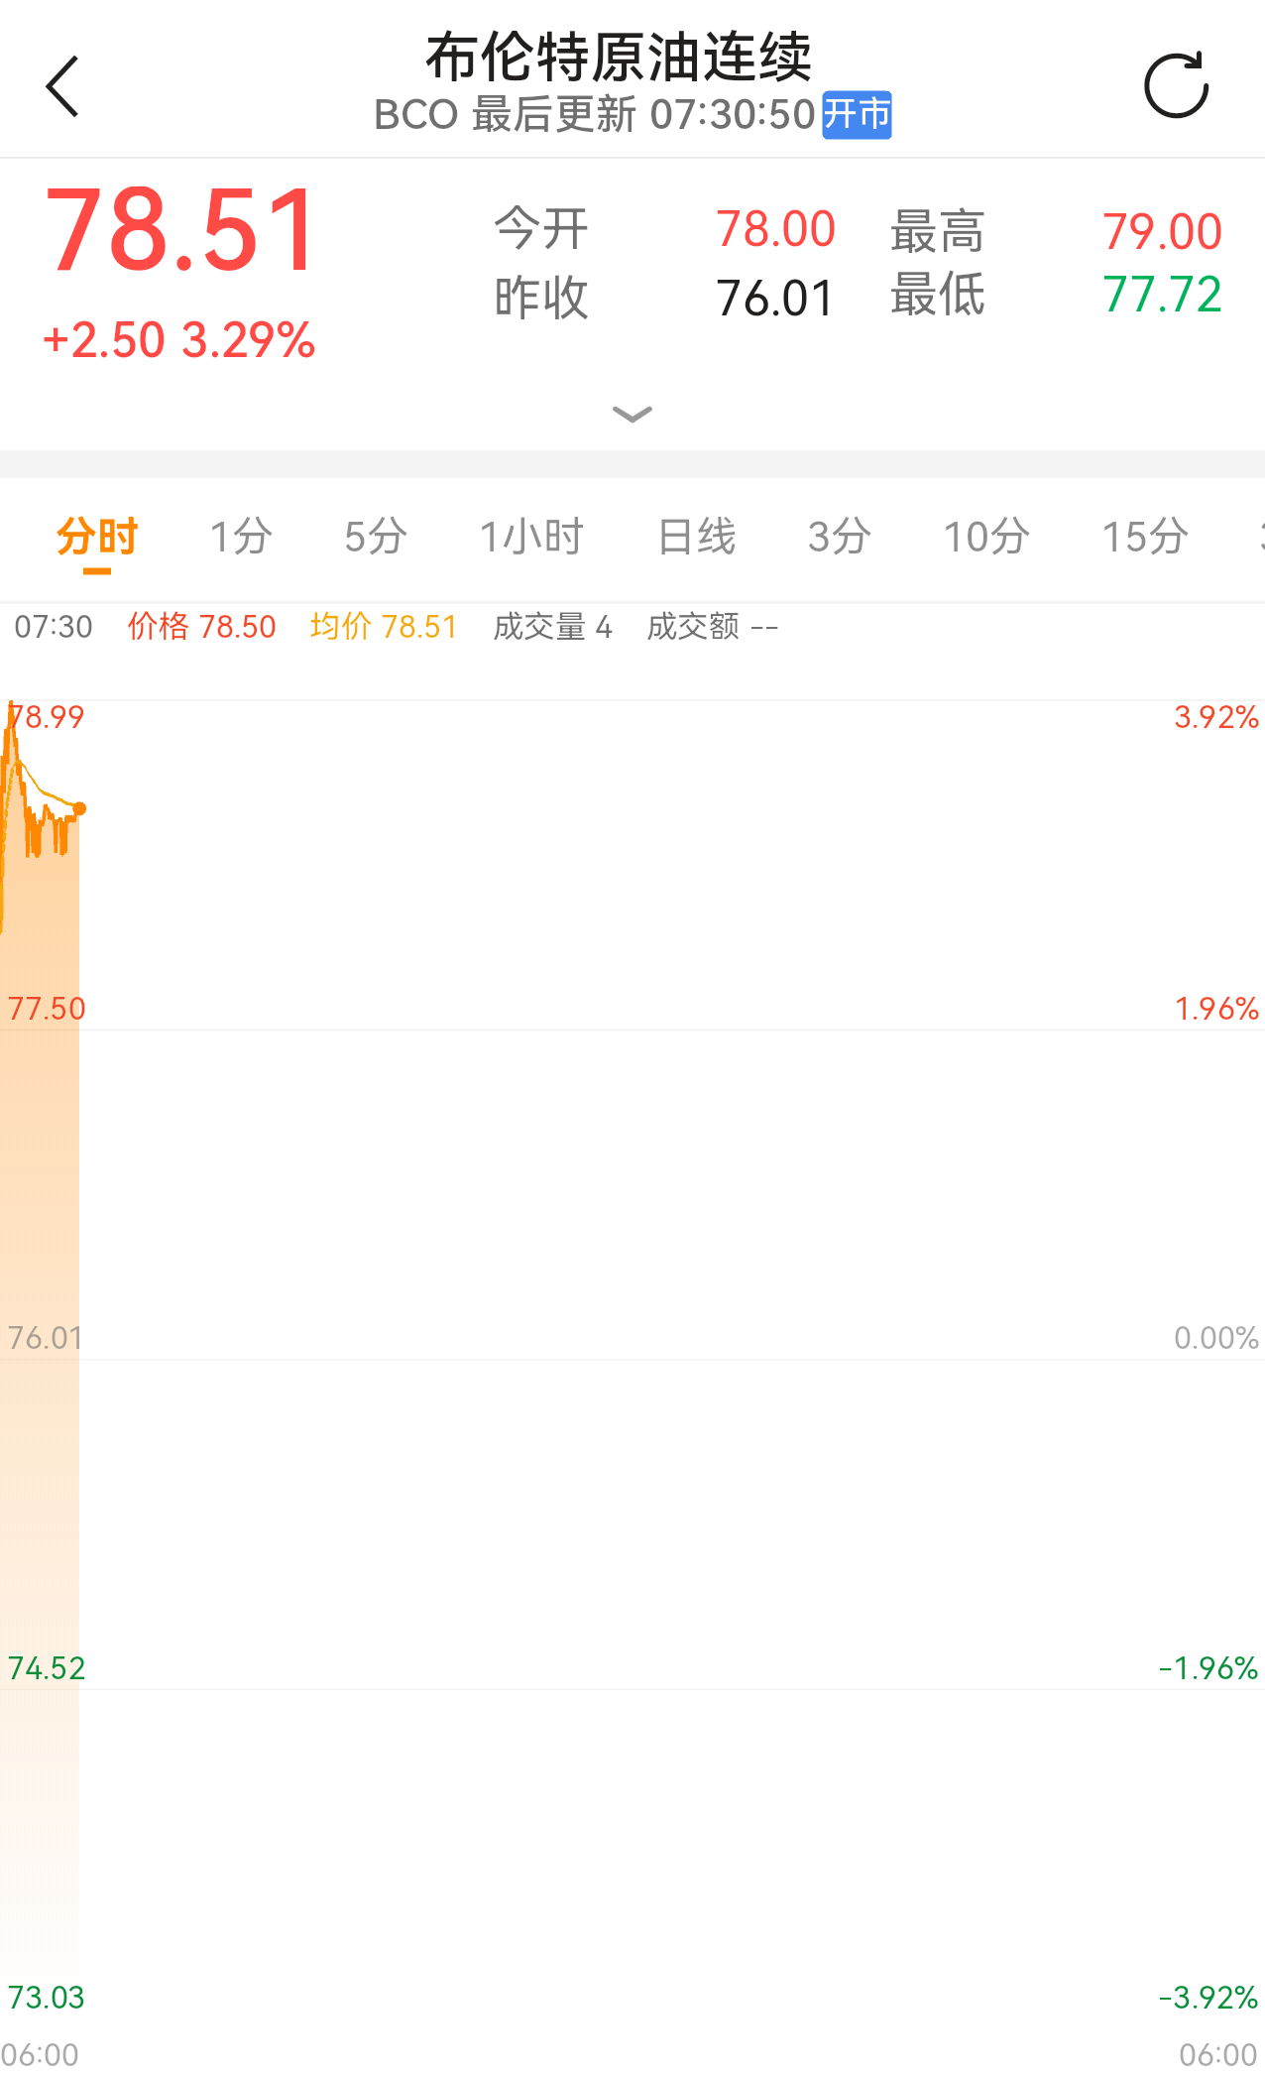The height and width of the screenshot is (2074, 1265).
Task: Tap the back arrow icon
Action: pyautogui.click(x=62, y=86)
